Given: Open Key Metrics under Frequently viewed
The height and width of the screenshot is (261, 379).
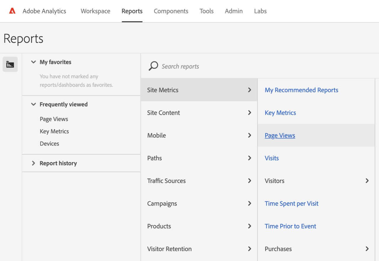Looking at the screenshot, I should click(54, 131).
